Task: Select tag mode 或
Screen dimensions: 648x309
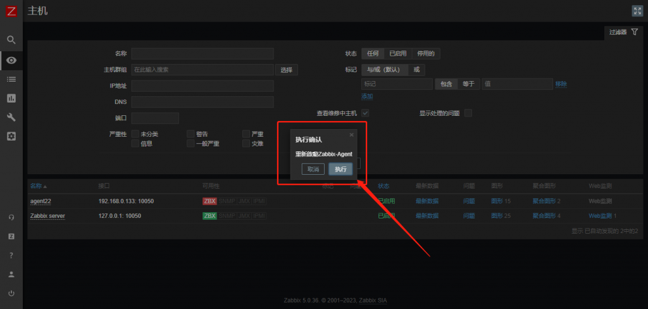Action: (416, 70)
